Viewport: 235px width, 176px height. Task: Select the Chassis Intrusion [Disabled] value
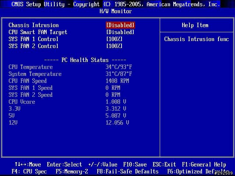[x=120, y=25]
